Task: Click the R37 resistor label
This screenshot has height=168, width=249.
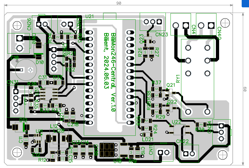Action: pyautogui.click(x=157, y=83)
